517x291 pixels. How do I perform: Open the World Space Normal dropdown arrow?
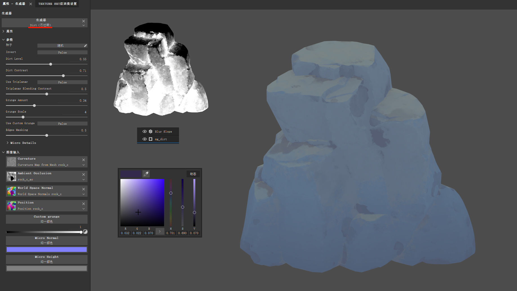pyautogui.click(x=84, y=194)
